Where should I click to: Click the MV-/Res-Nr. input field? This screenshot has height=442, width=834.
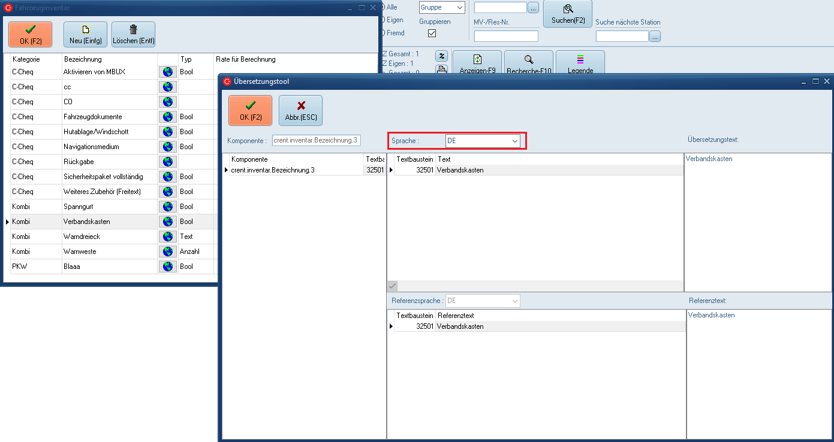pos(506,36)
